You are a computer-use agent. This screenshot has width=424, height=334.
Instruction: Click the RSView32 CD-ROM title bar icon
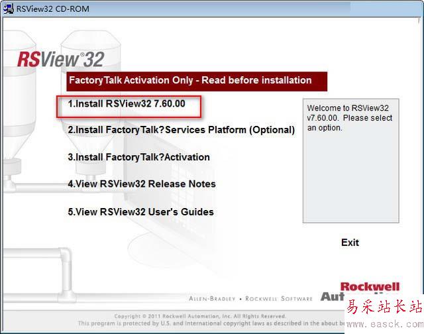[x=8, y=9]
